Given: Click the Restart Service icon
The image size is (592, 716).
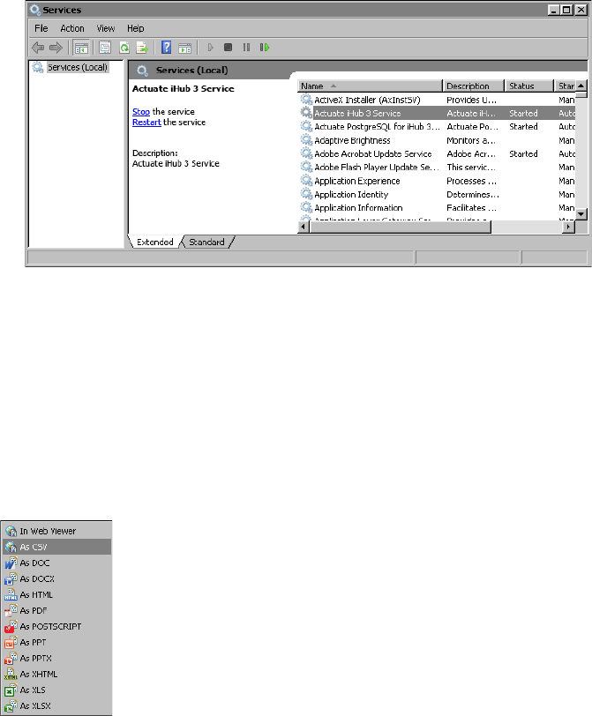Looking at the screenshot, I should point(265,48).
